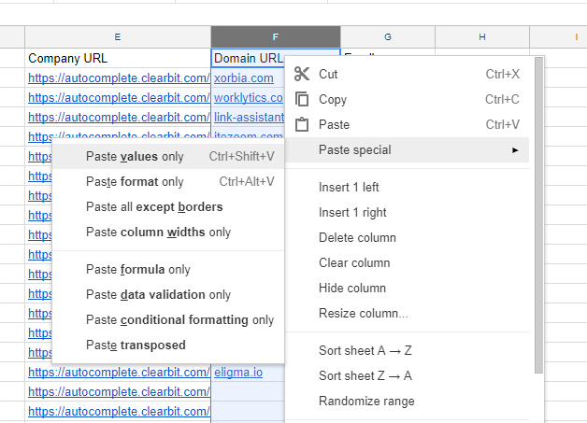Choose Paste all except borders

(168, 206)
